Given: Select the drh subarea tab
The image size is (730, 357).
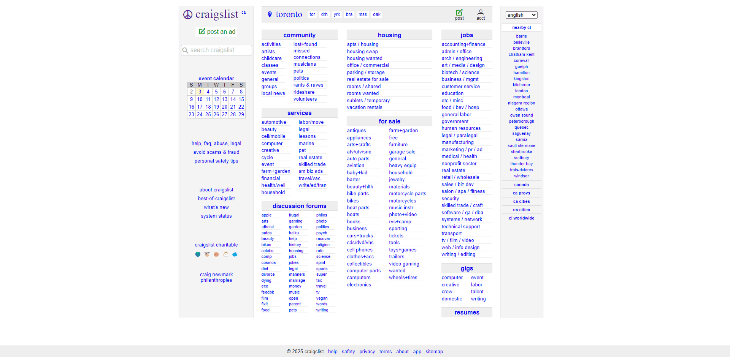Looking at the screenshot, I should tap(324, 14).
